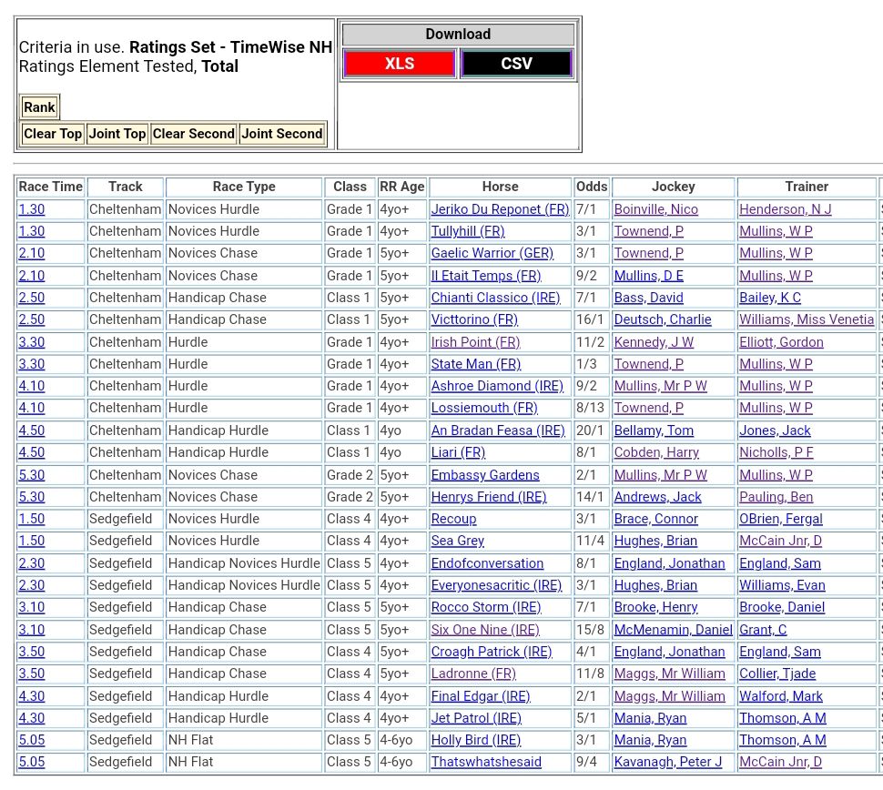This screenshot has height=790, width=883.
Task: Open trainer Henderson, N J page
Action: tap(785, 209)
